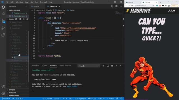Screen dimensions: 179x100
Task: Click feedback icon in status bar
Action: pos(117,99)
